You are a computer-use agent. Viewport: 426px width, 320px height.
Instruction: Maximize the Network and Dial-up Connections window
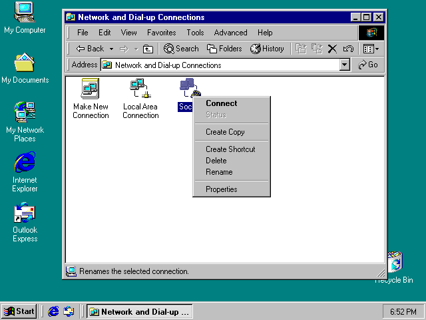tap(366, 17)
